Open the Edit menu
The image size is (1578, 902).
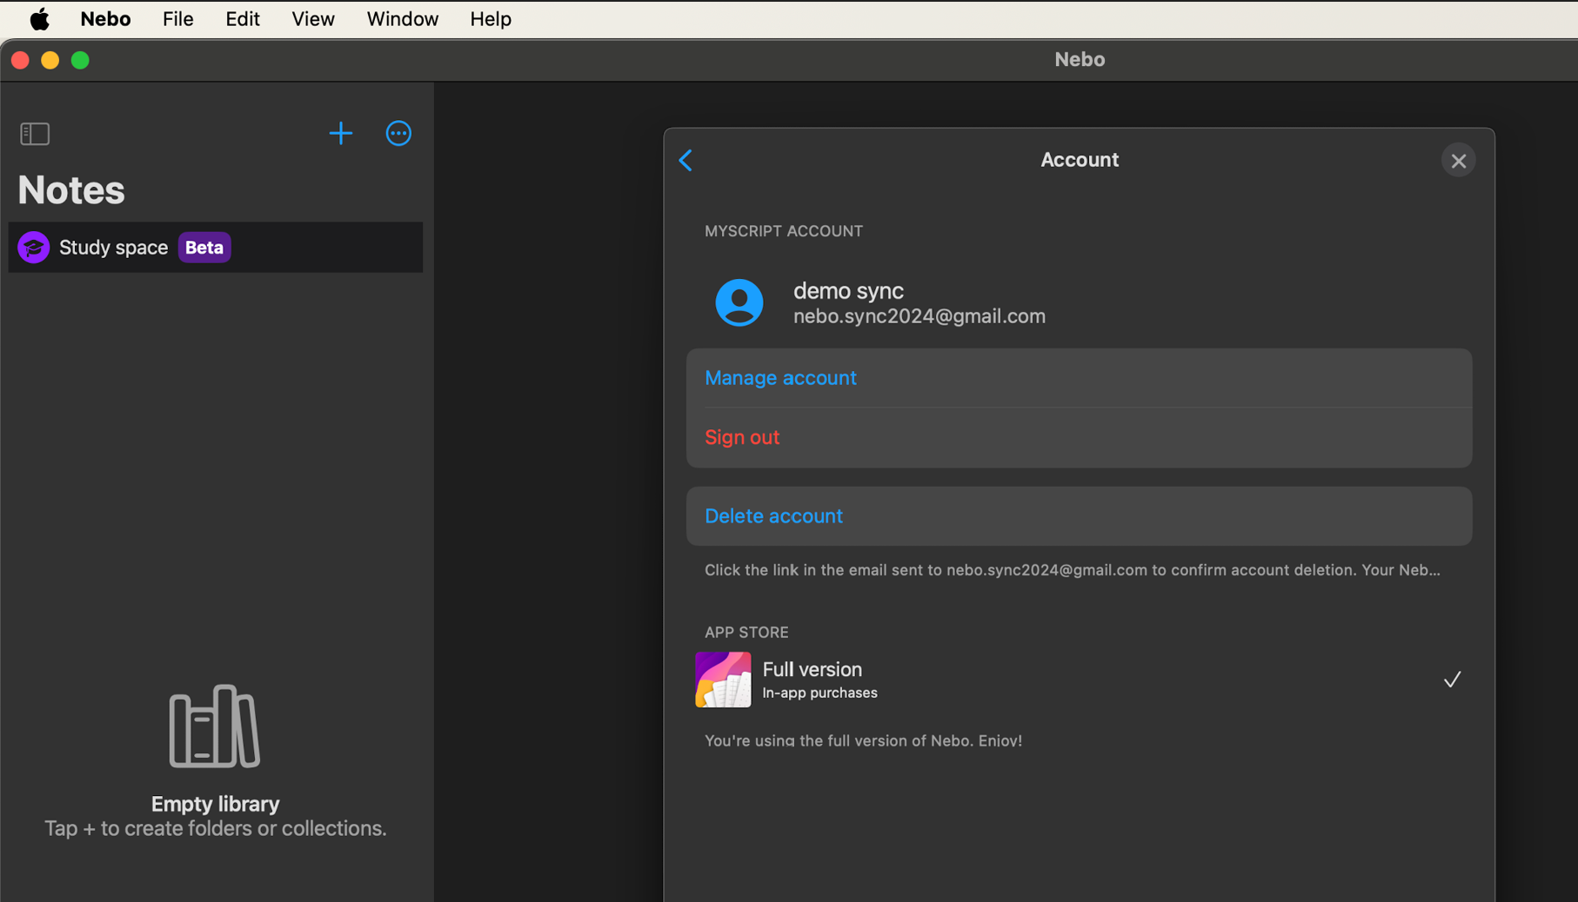(x=243, y=19)
